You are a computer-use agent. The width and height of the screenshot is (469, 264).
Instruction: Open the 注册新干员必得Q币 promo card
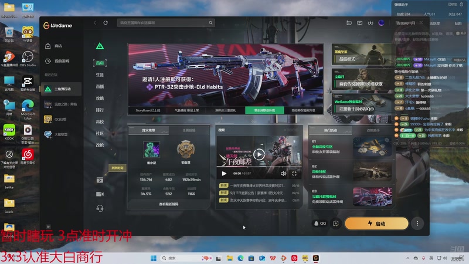[x=362, y=104]
